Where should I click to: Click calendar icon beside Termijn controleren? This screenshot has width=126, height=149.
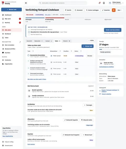click(29, 96)
